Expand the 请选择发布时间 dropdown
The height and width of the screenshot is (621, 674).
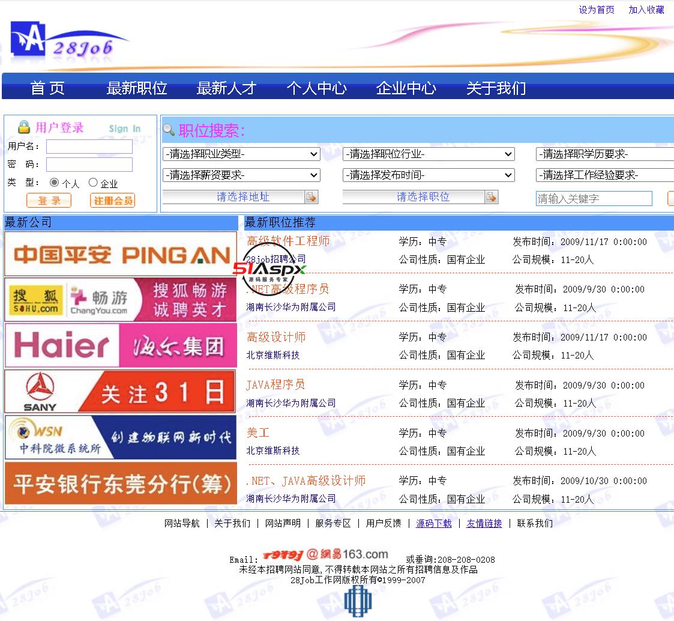(429, 175)
